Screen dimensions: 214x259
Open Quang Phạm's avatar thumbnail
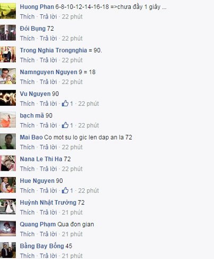tap(8, 228)
